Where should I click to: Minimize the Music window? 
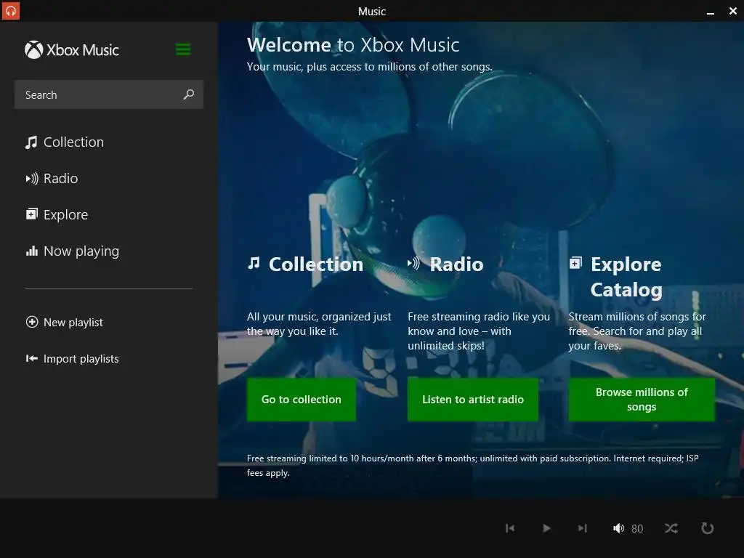711,12
